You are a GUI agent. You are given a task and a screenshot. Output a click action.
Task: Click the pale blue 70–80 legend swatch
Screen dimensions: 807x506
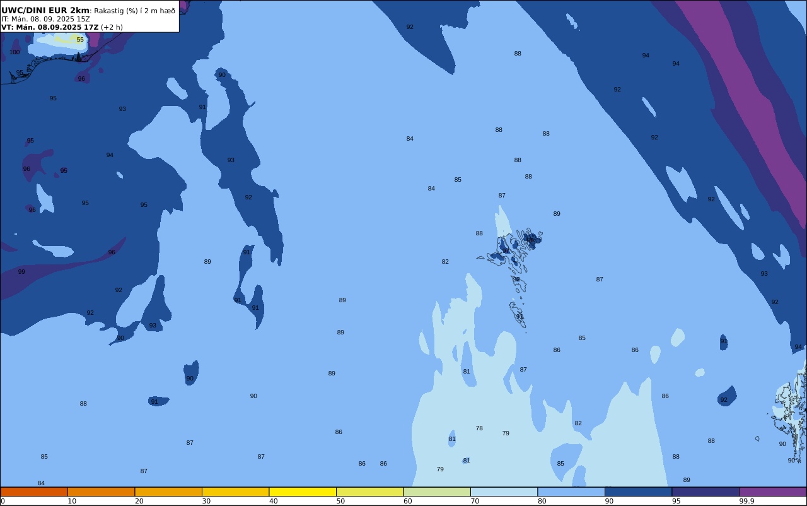504,491
